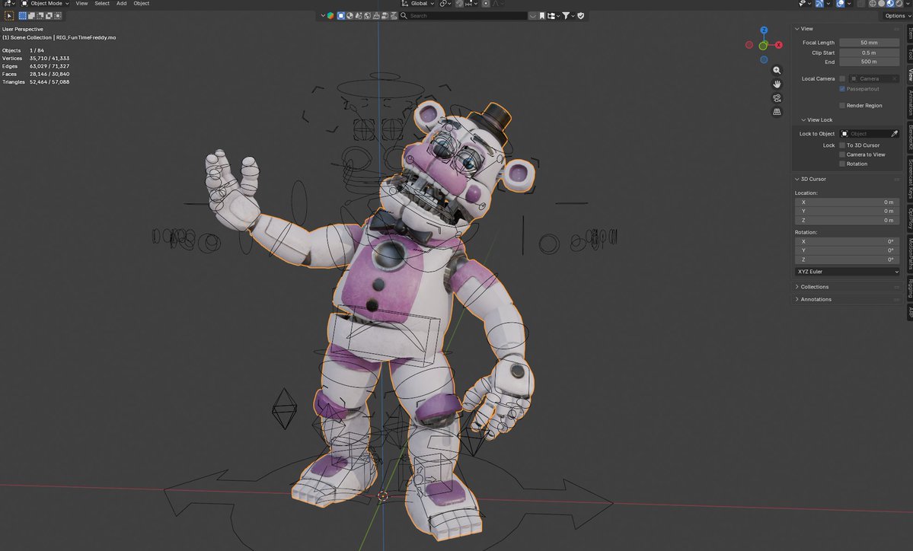The width and height of the screenshot is (913, 551).
Task: Edit the Clip Start value field
Action: click(869, 53)
